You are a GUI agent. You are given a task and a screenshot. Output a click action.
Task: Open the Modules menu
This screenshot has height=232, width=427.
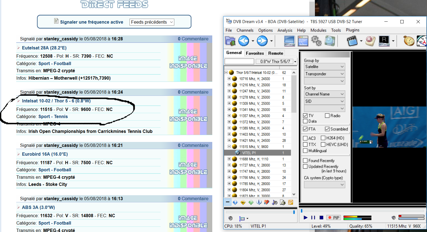pyautogui.click(x=318, y=30)
